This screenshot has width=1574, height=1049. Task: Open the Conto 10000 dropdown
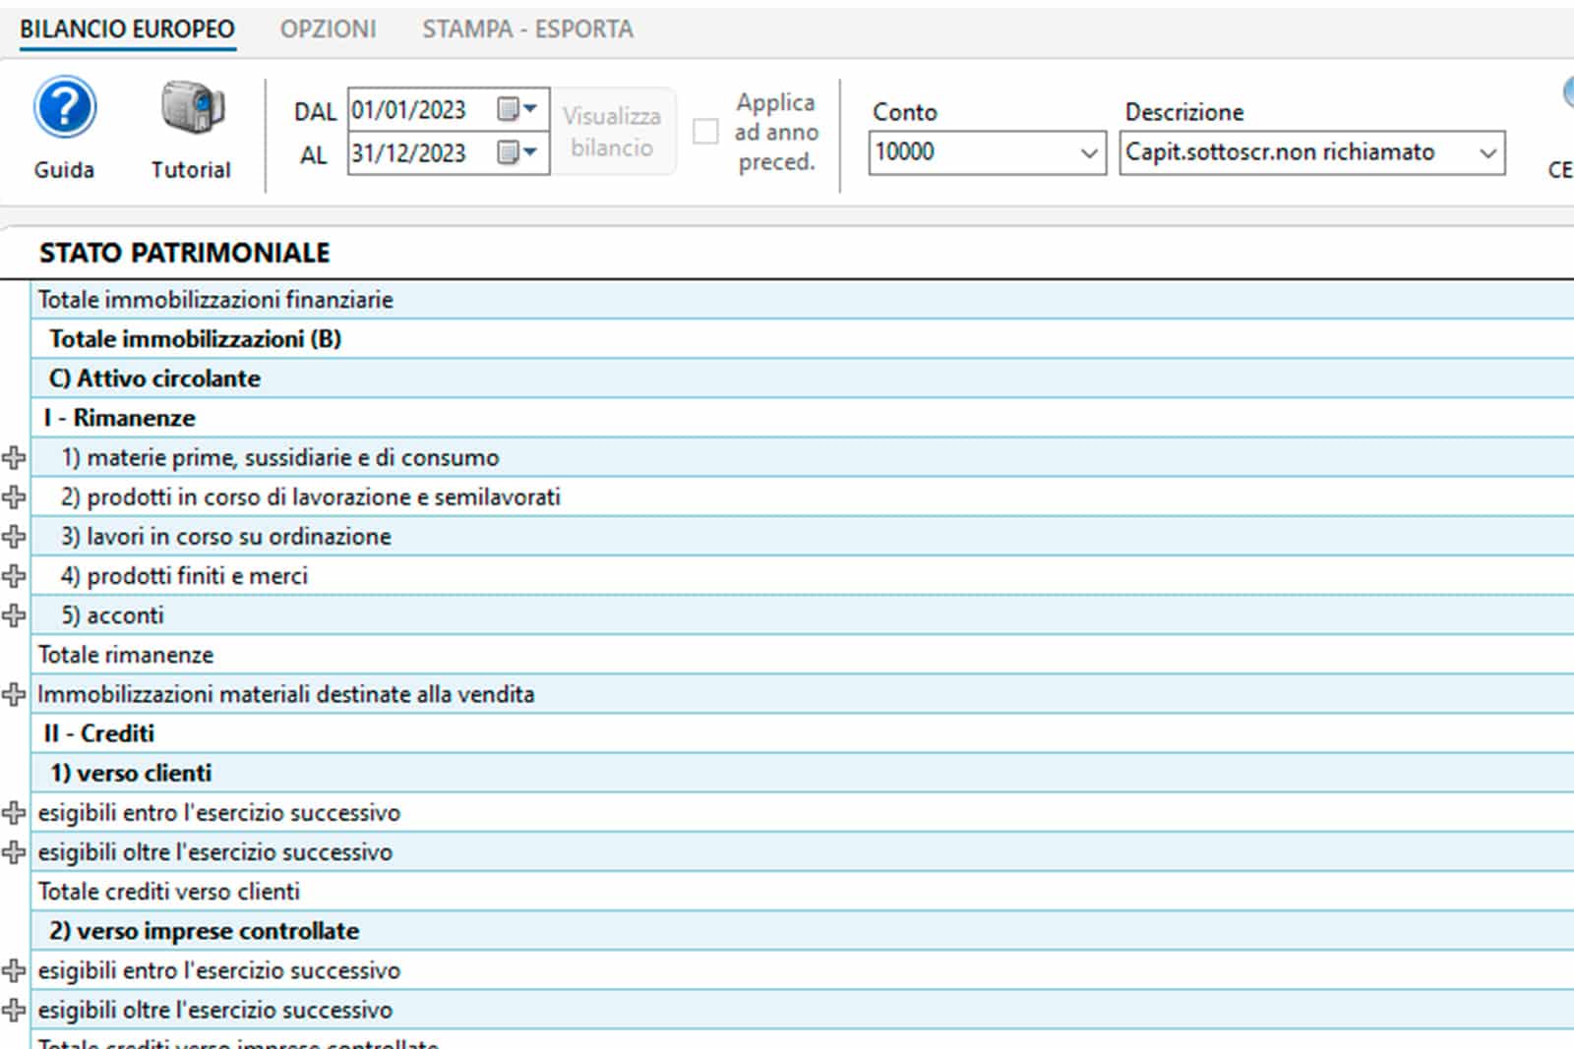point(1088,153)
